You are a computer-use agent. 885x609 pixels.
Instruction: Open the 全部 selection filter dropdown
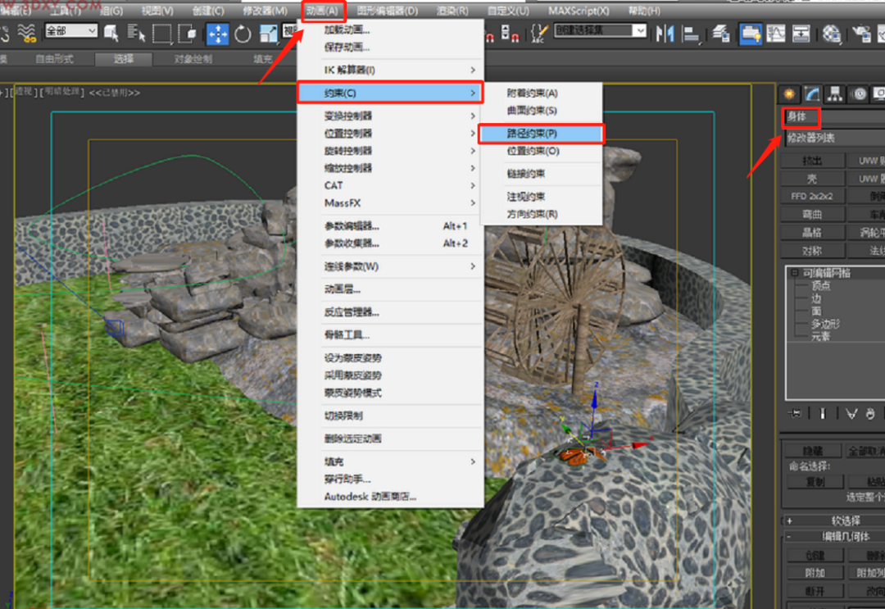point(71,31)
